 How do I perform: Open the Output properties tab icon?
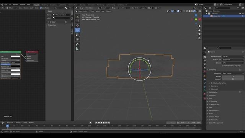(x=205, y=61)
